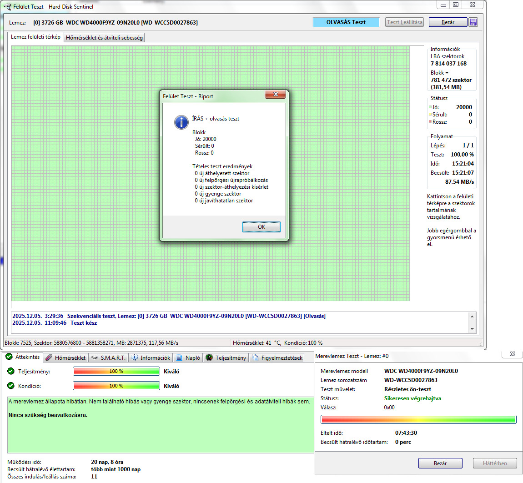Select the 'Teszt kész' log entry
Viewport: 523px width, 483px height.
pos(55,323)
